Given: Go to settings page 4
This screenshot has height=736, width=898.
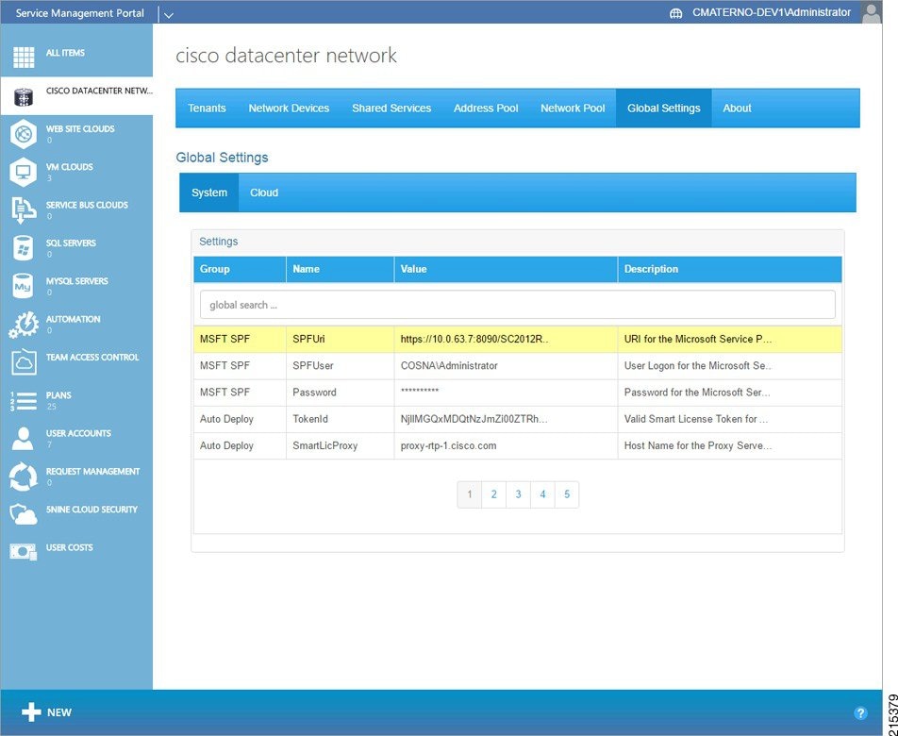Looking at the screenshot, I should [542, 494].
